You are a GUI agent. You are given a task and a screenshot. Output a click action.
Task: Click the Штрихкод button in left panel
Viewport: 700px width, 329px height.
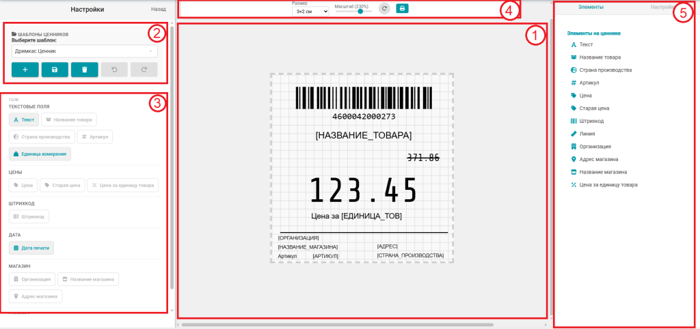[x=29, y=216]
